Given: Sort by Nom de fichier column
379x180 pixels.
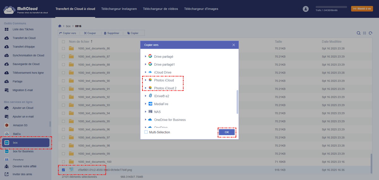Looking at the screenshot, I should (81, 42).
